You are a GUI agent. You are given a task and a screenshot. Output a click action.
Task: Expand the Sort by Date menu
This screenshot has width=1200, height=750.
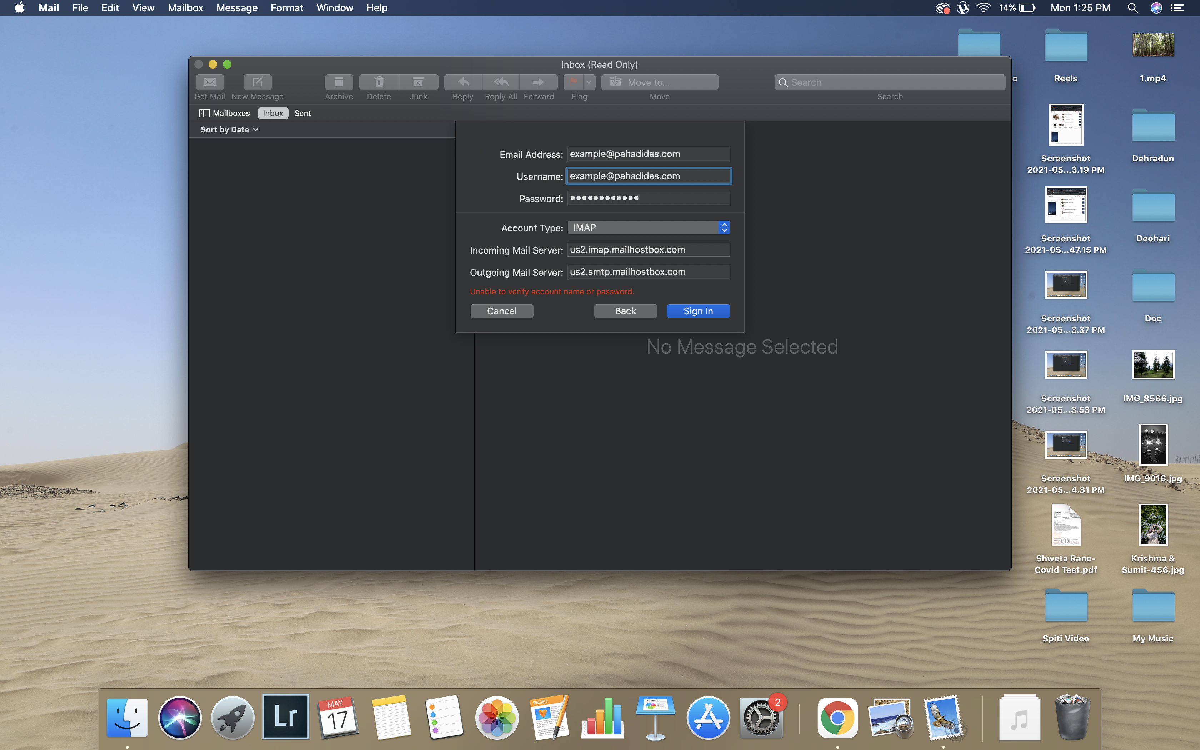[x=229, y=129]
